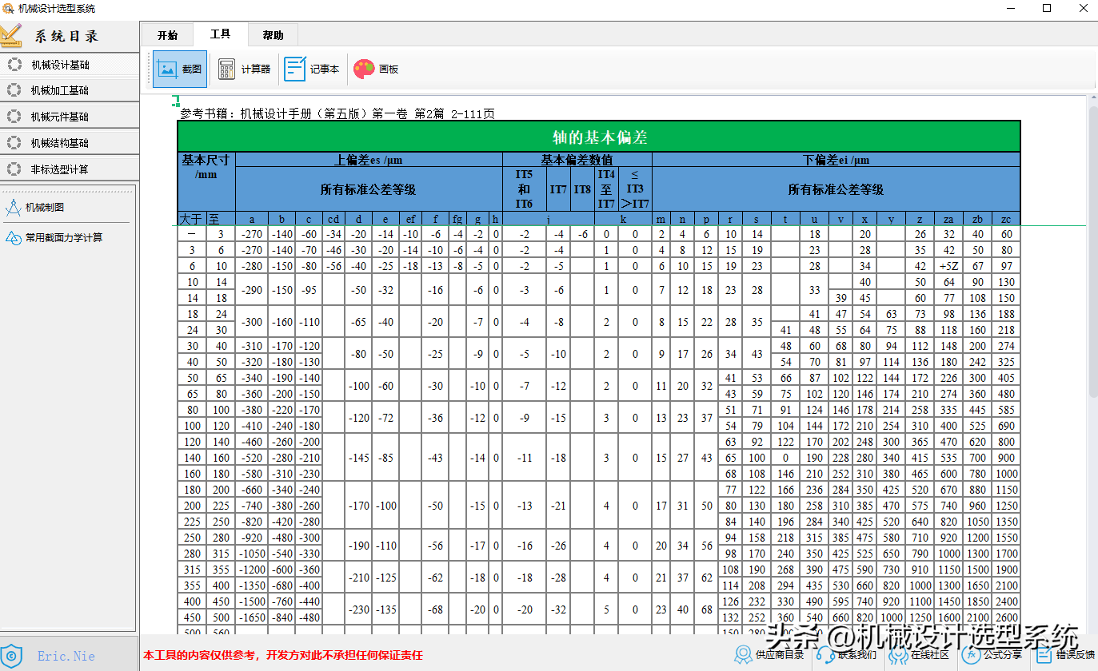1098x671 pixels.
Task: Open the 机械制图 item
Action: click(x=45, y=208)
